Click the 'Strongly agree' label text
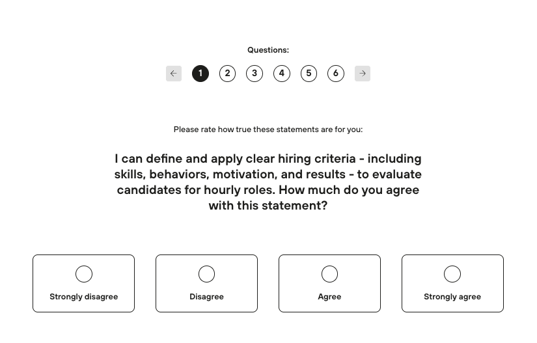 [452, 297]
